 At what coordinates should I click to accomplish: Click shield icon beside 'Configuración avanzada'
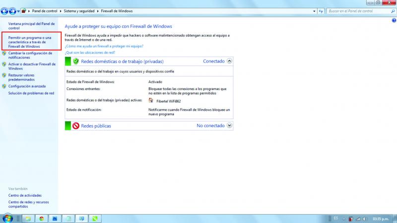(x=4, y=86)
